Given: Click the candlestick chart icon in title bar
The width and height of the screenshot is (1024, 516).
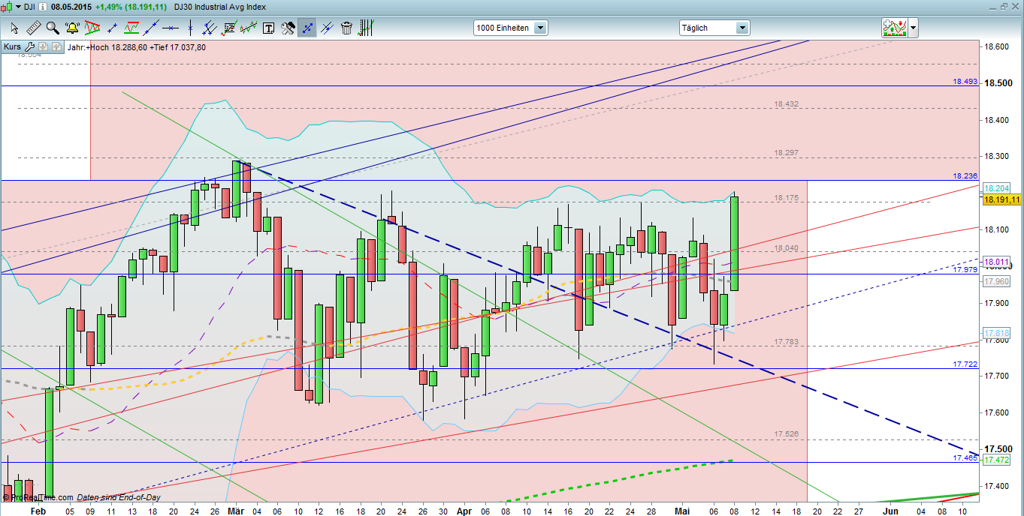Looking at the screenshot, I should tap(7, 6).
